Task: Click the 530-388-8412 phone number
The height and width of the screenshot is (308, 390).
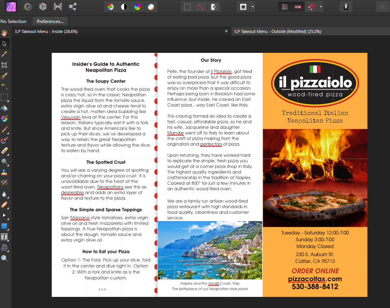Action: [x=315, y=287]
